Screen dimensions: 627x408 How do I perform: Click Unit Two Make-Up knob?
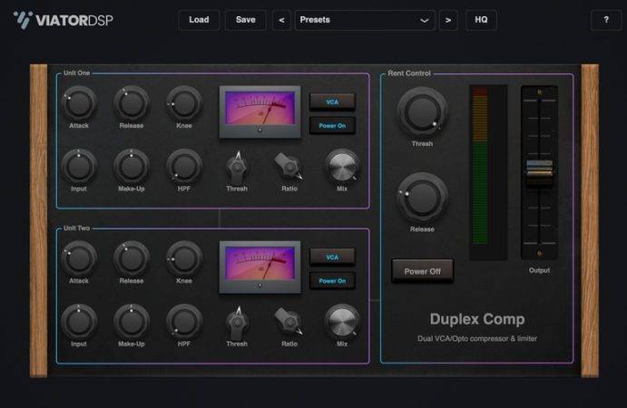pyautogui.click(x=132, y=322)
